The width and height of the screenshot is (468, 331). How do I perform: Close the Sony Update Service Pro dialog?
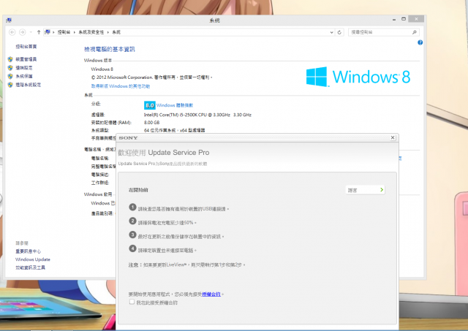coord(393,137)
